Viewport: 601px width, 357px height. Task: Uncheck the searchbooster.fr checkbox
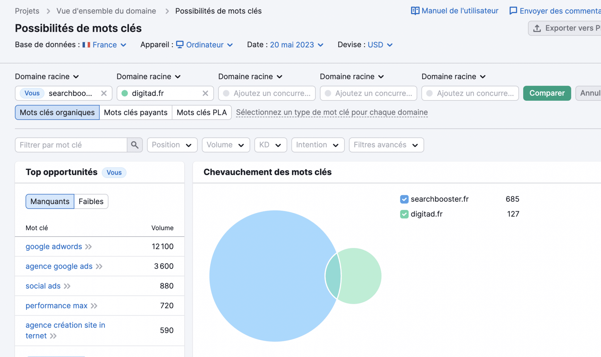pyautogui.click(x=404, y=199)
